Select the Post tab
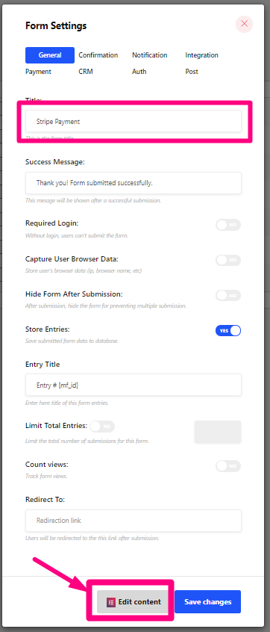Image resolution: width=270 pixels, height=632 pixels. click(192, 72)
